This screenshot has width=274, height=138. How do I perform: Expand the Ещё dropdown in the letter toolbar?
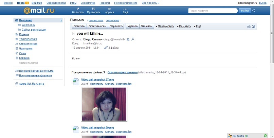(198, 27)
